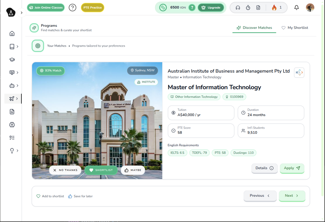Viewport: 325px width, 222px height.
Task: Mark program as Maybe
Action: pos(133,170)
